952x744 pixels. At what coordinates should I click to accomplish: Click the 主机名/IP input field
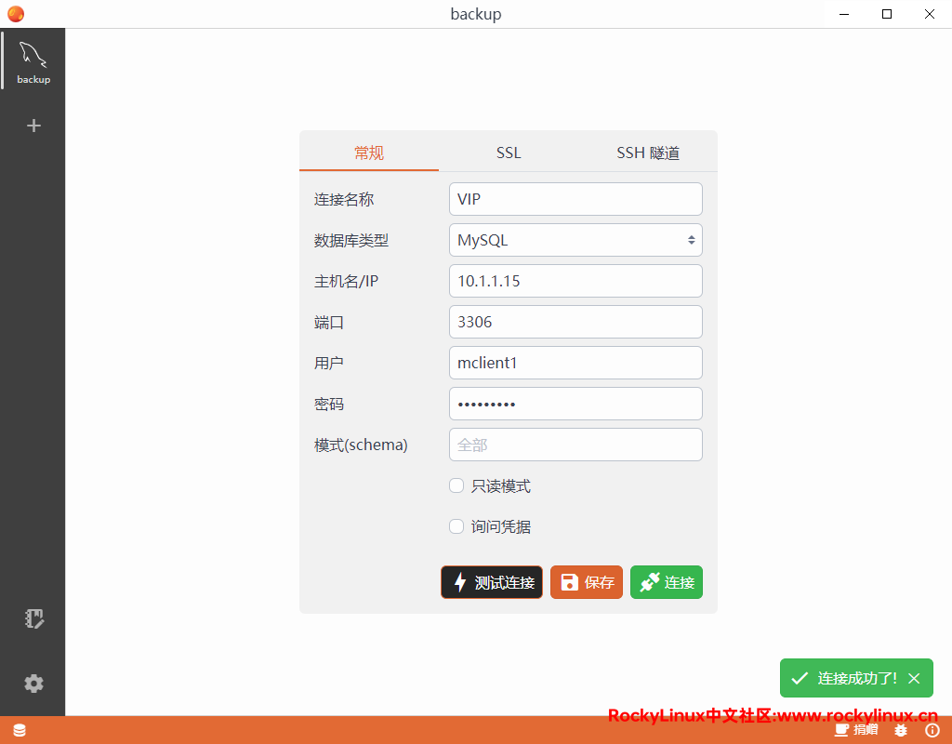click(x=575, y=281)
